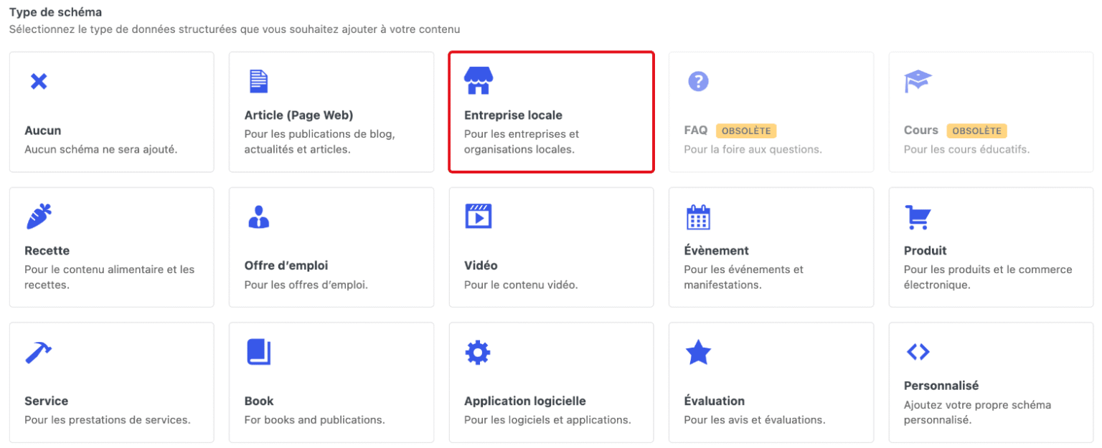Click 'Pour le contenu vidéo.' text
The image size is (1102, 448).
(x=521, y=285)
